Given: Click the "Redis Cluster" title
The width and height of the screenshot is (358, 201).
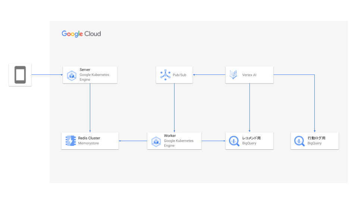Looking at the screenshot, I should (89, 138).
